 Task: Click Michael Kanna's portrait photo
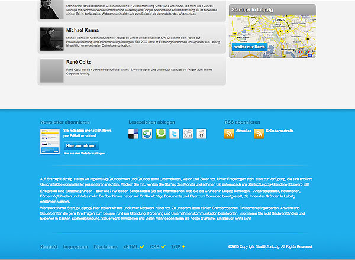pyautogui.click(x=52, y=39)
